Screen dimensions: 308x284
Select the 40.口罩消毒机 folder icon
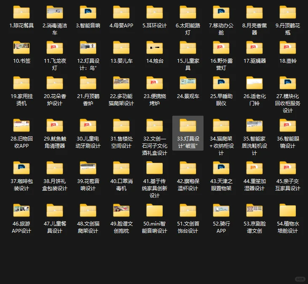121,168
